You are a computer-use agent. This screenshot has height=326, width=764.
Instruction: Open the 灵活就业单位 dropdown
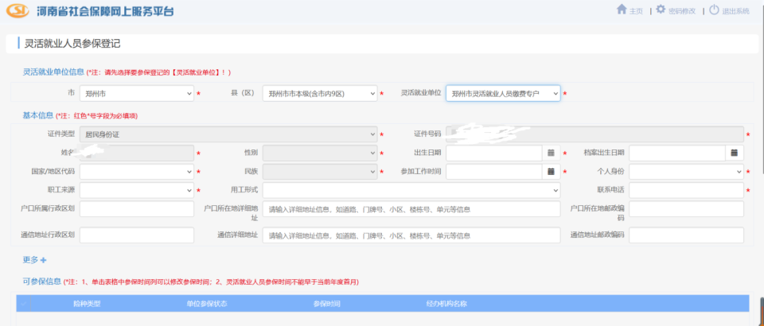503,93
